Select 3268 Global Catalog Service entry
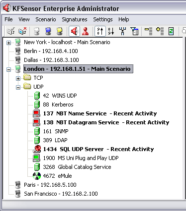Screen dimensions: 186x211 point(77,167)
